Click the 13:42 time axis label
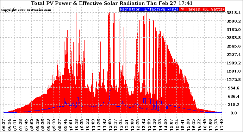This screenshot has height=132, width=243. (143, 125)
